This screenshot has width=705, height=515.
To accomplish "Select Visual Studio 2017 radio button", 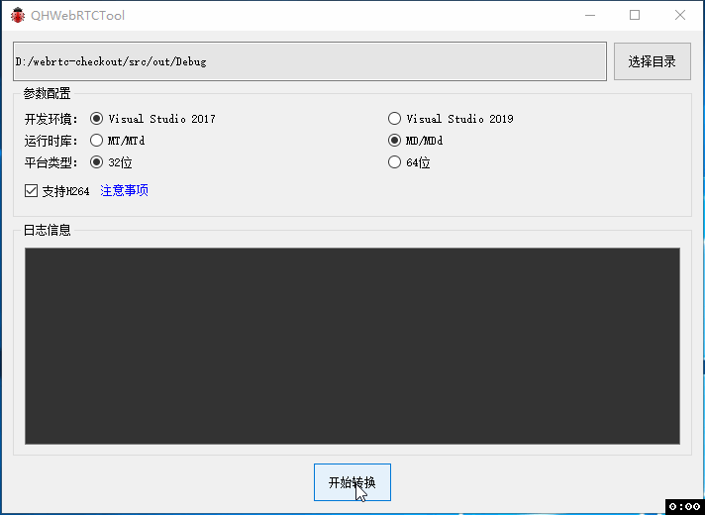I will (152, 119).
